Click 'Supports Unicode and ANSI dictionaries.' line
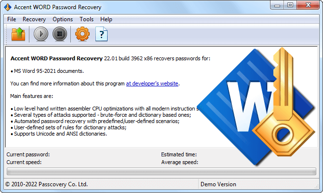 [59, 134]
